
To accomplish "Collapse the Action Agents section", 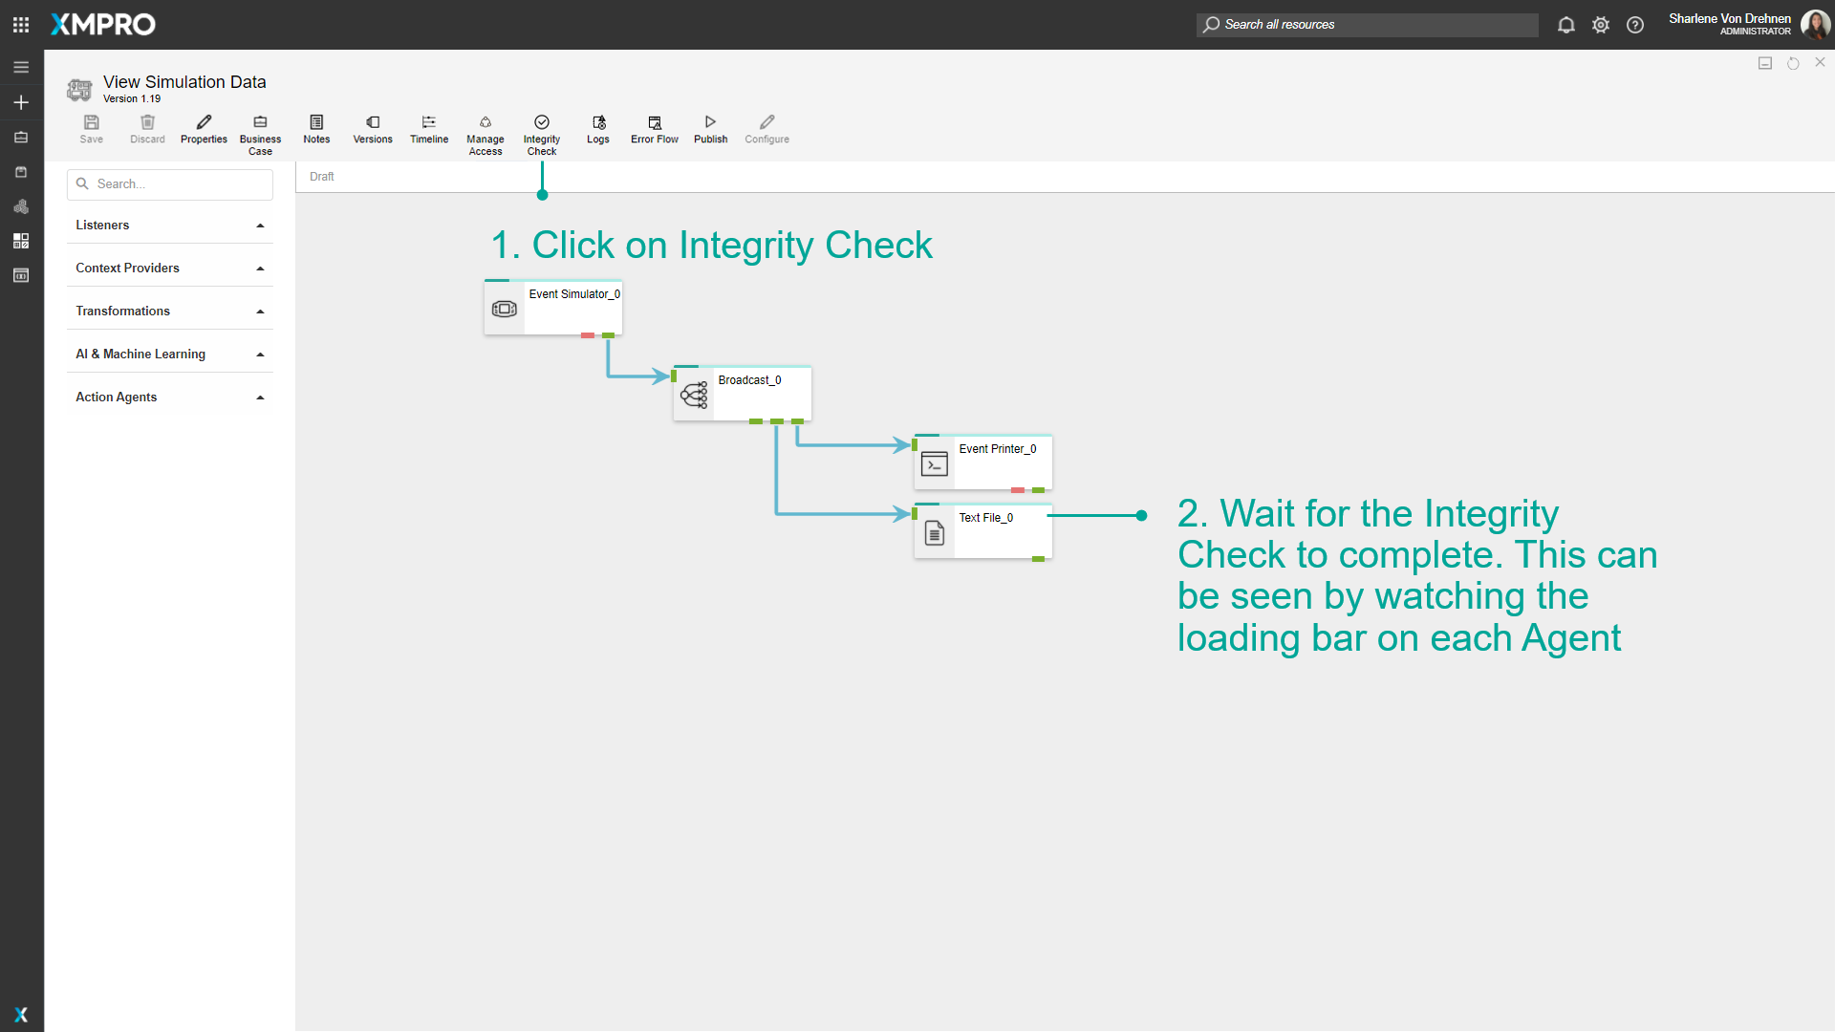I will coord(259,398).
